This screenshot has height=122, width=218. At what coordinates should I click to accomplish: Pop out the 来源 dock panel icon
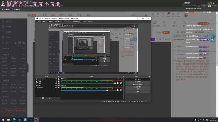(x=58, y=76)
